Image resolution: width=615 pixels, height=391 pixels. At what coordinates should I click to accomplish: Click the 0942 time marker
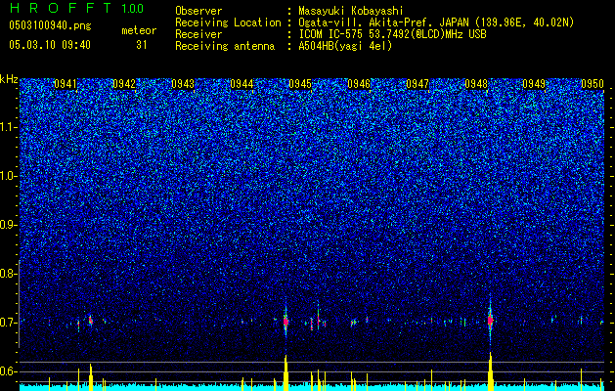(124, 84)
